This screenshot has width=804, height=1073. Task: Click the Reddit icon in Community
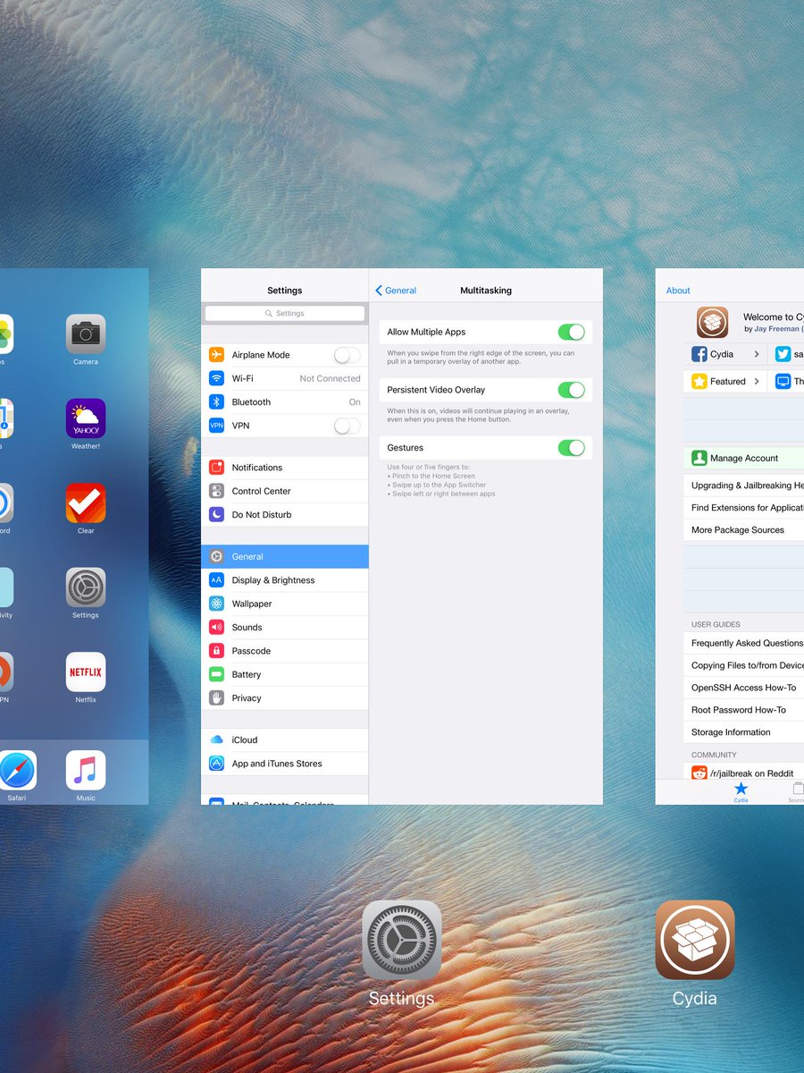pos(699,773)
